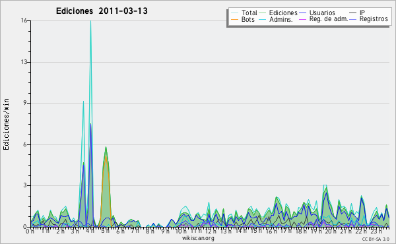Select the 'IP' legend entry
Image resolution: width=396 pixels, height=244 pixels.
(x=357, y=13)
